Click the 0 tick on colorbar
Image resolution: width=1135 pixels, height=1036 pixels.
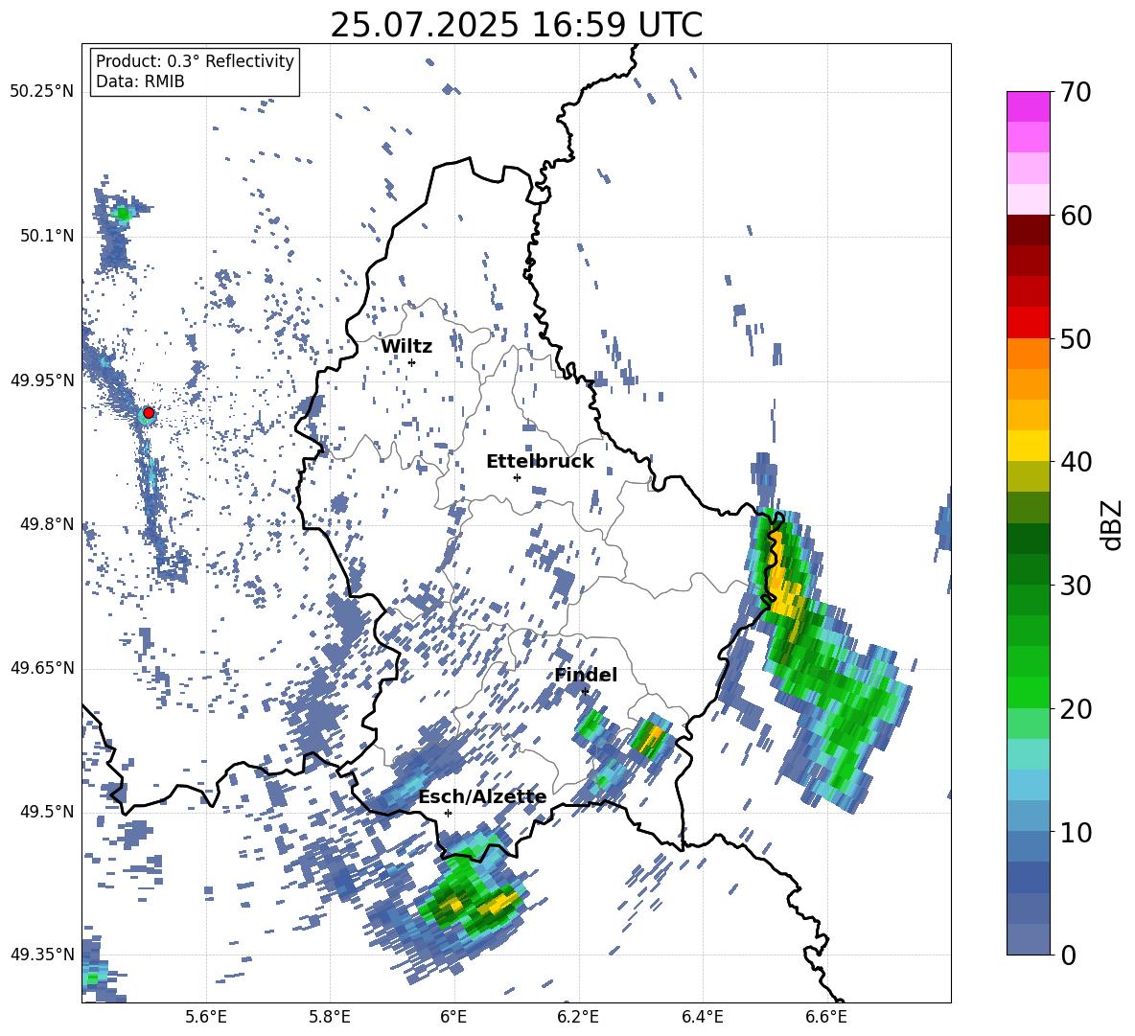tap(1068, 955)
